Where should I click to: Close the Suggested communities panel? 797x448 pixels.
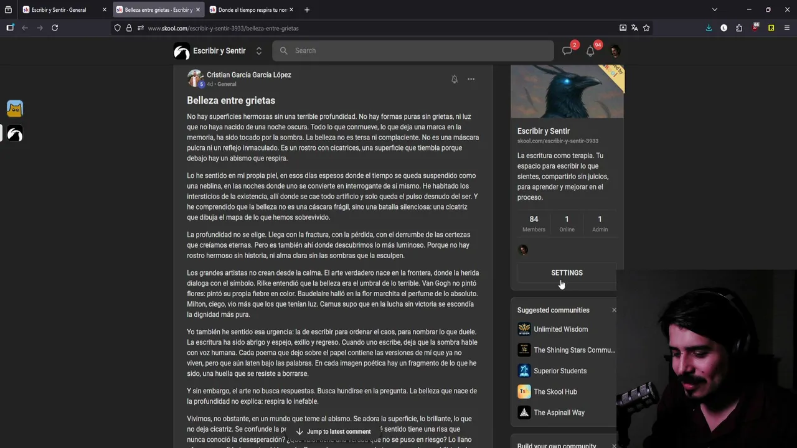(614, 310)
